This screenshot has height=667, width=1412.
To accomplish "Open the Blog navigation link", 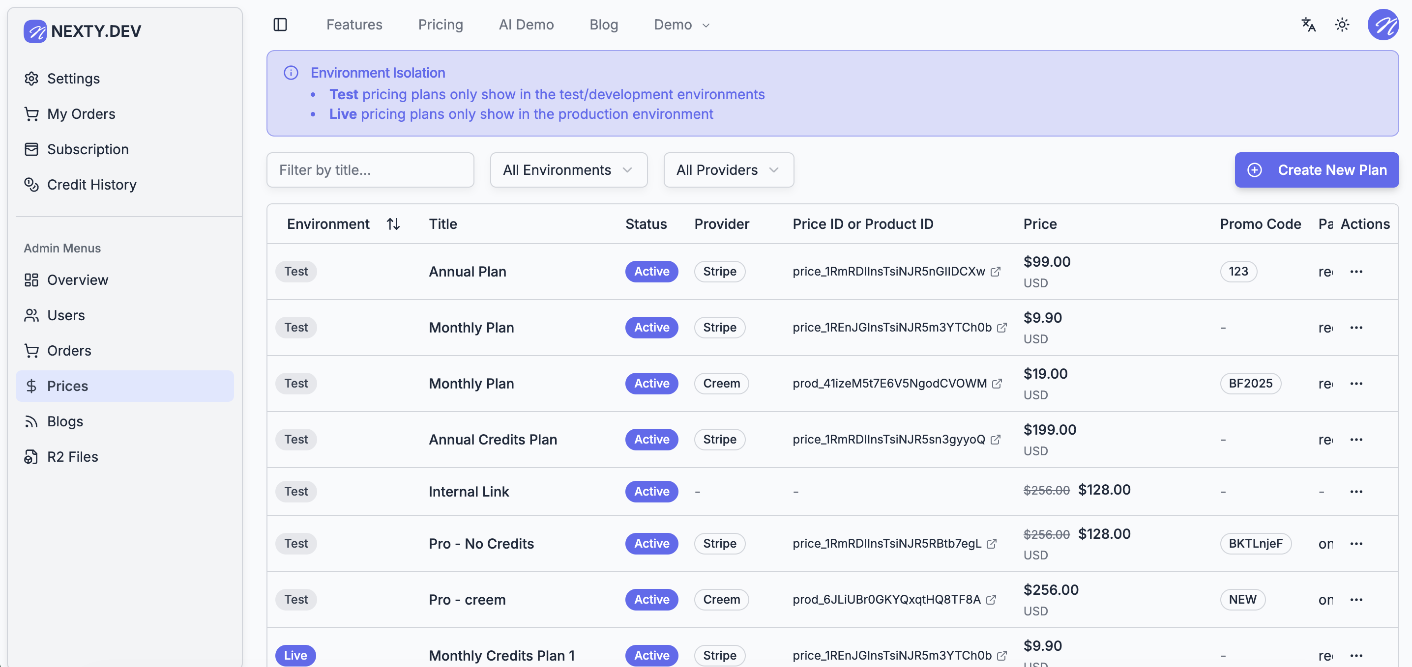I will (604, 25).
